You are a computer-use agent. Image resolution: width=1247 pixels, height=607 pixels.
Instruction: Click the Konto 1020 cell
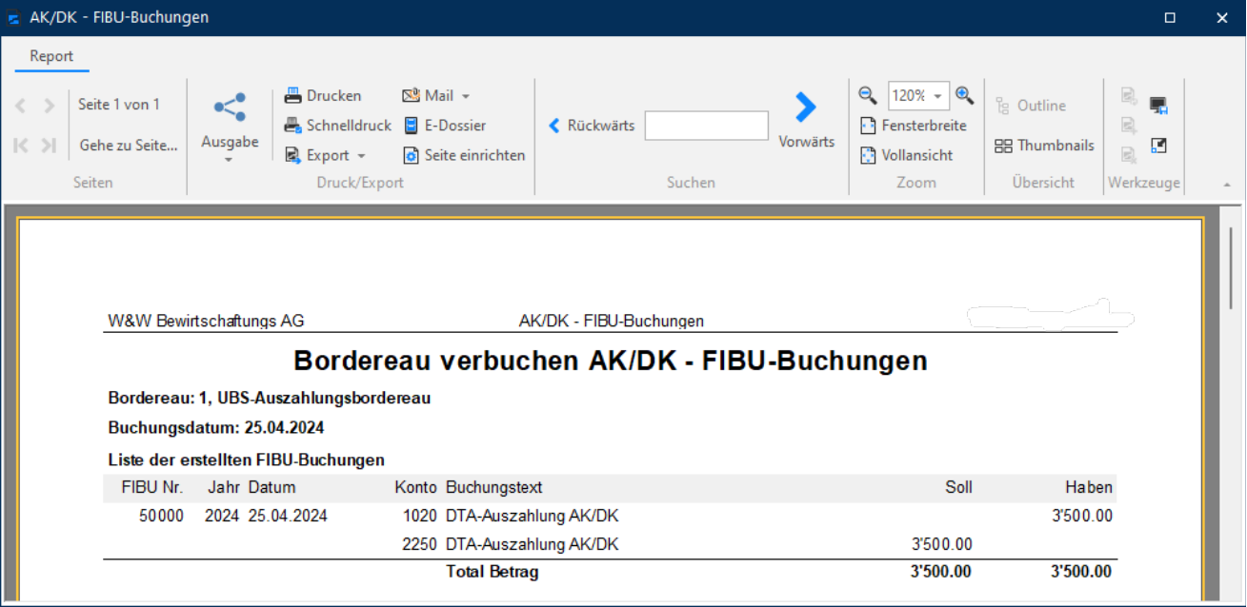tap(420, 517)
